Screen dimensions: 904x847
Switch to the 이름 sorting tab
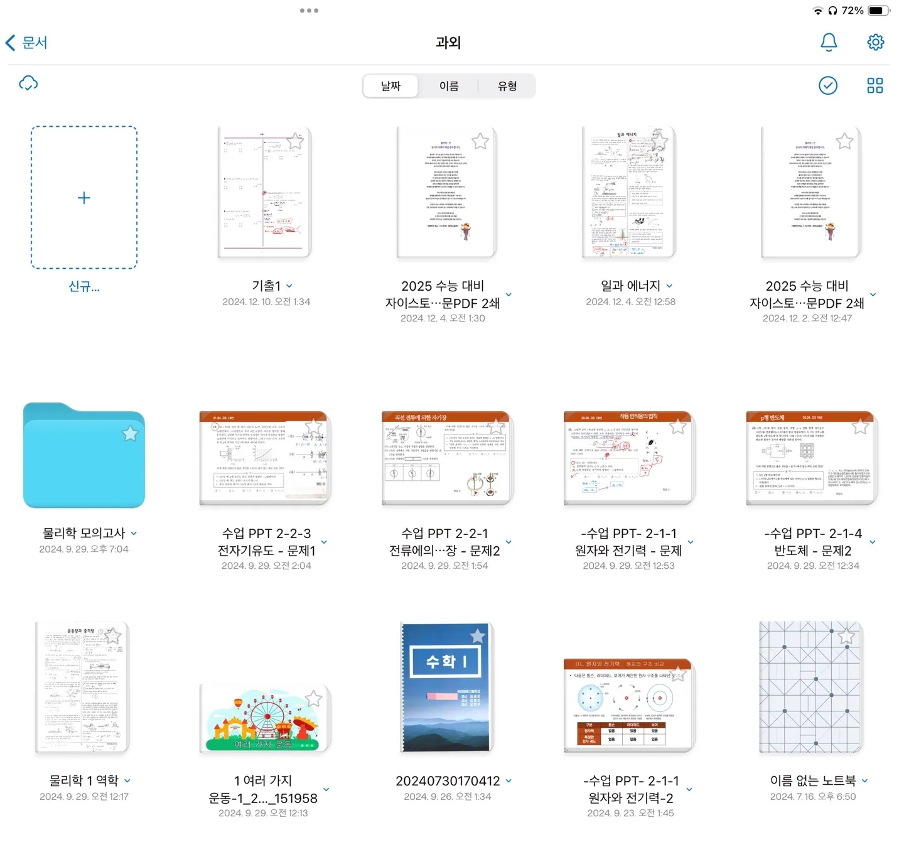point(449,86)
